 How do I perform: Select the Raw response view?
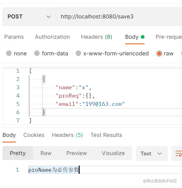click(x=46, y=153)
